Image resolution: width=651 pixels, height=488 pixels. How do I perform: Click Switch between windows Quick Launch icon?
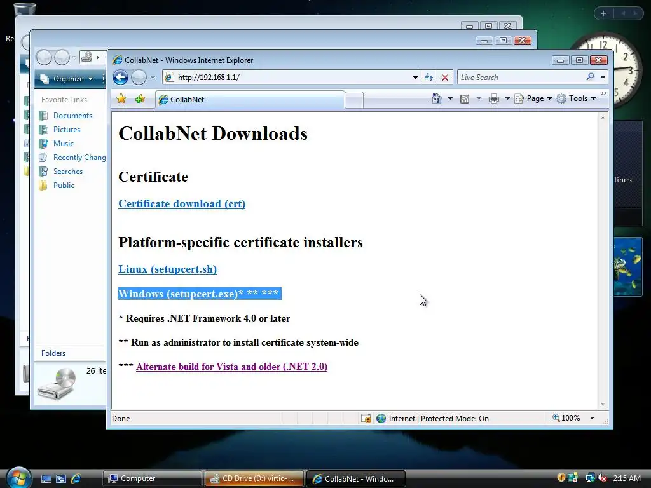click(60, 479)
